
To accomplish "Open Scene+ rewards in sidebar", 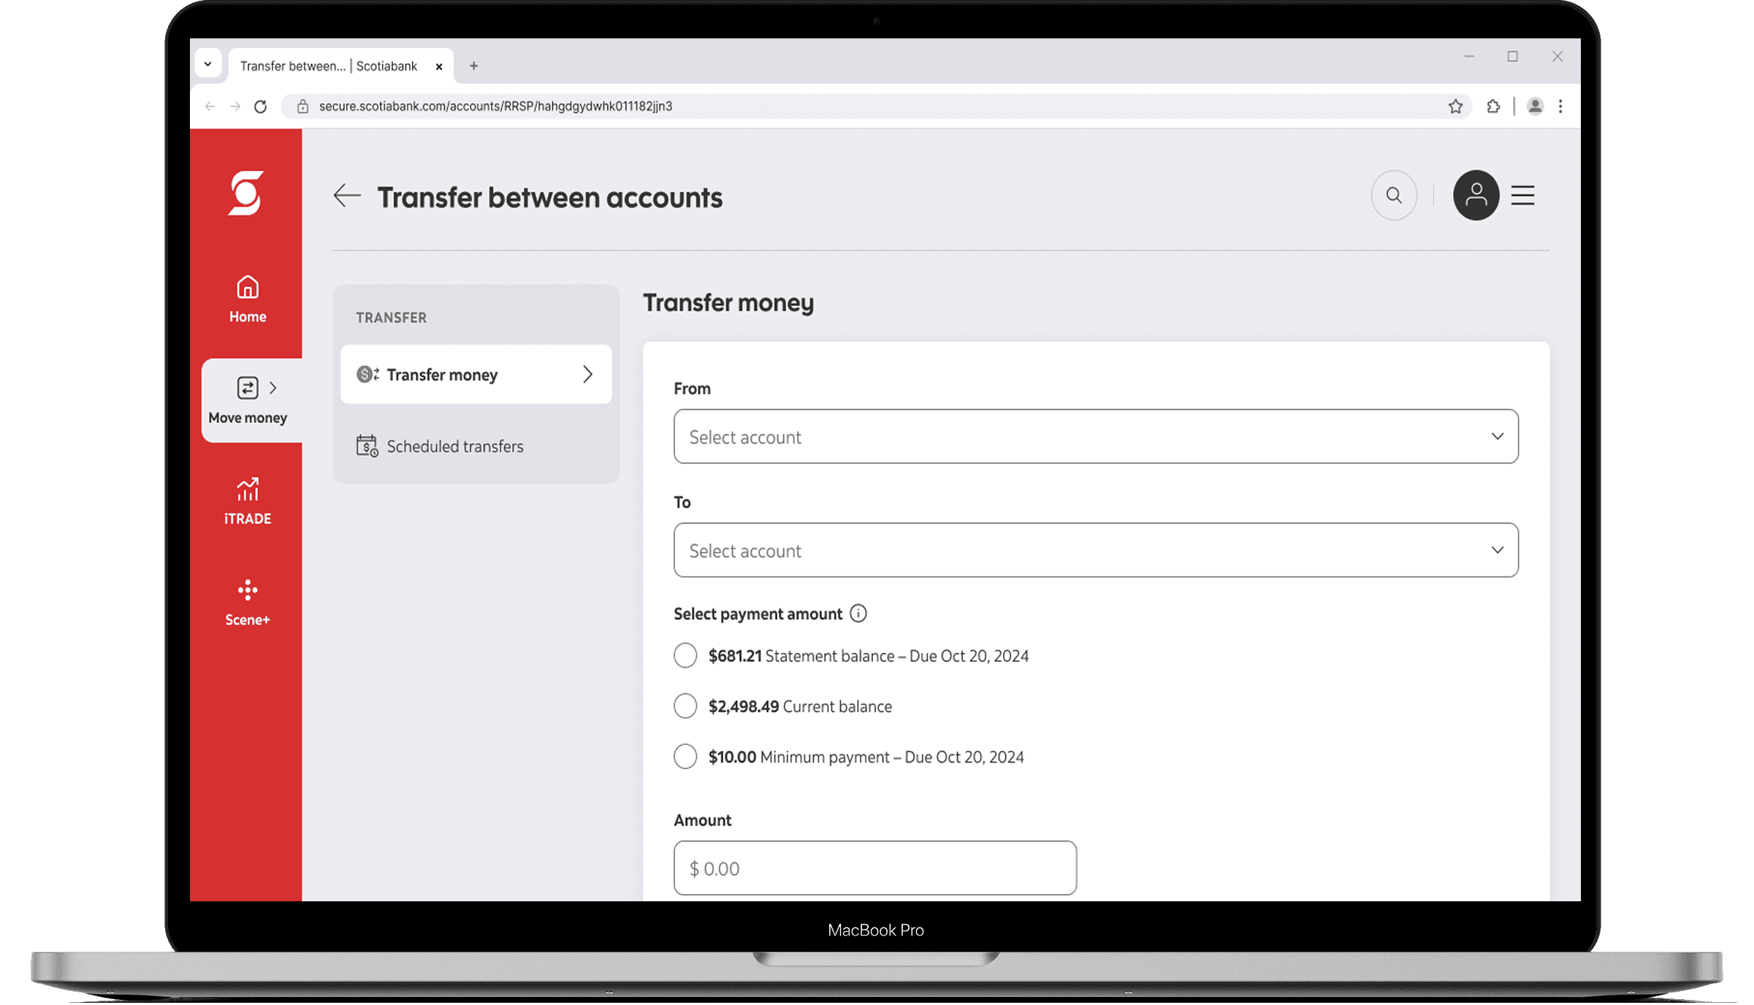I will pos(247,603).
